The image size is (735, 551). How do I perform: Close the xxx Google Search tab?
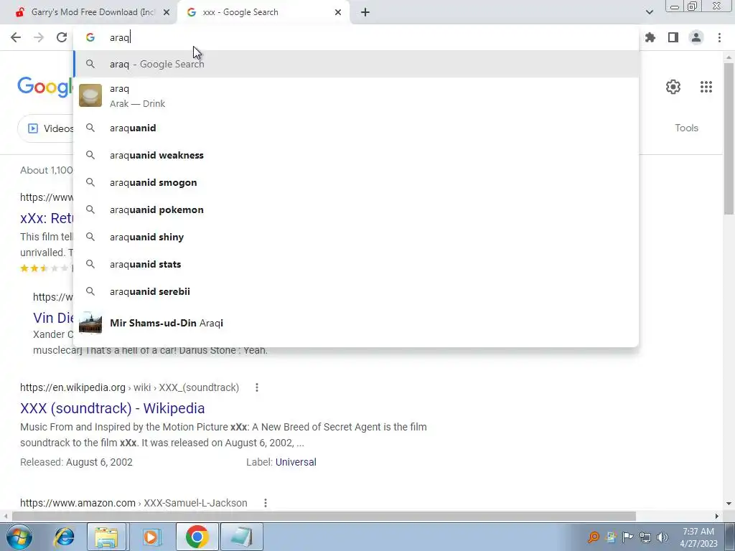[x=338, y=13]
